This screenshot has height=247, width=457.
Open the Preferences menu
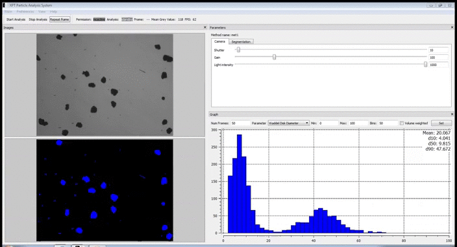coord(25,12)
